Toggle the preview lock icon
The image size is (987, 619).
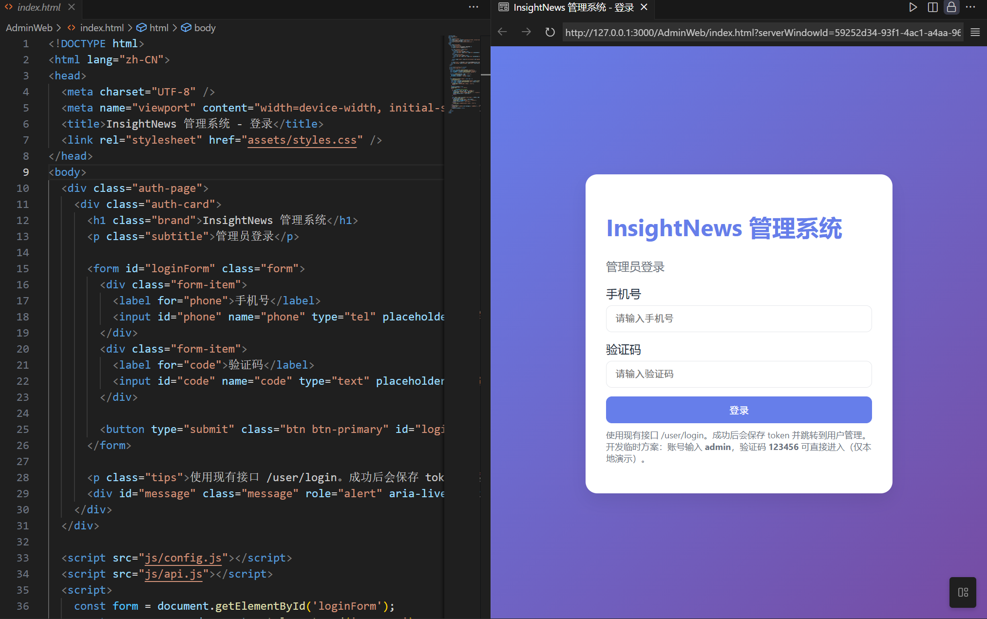[951, 7]
